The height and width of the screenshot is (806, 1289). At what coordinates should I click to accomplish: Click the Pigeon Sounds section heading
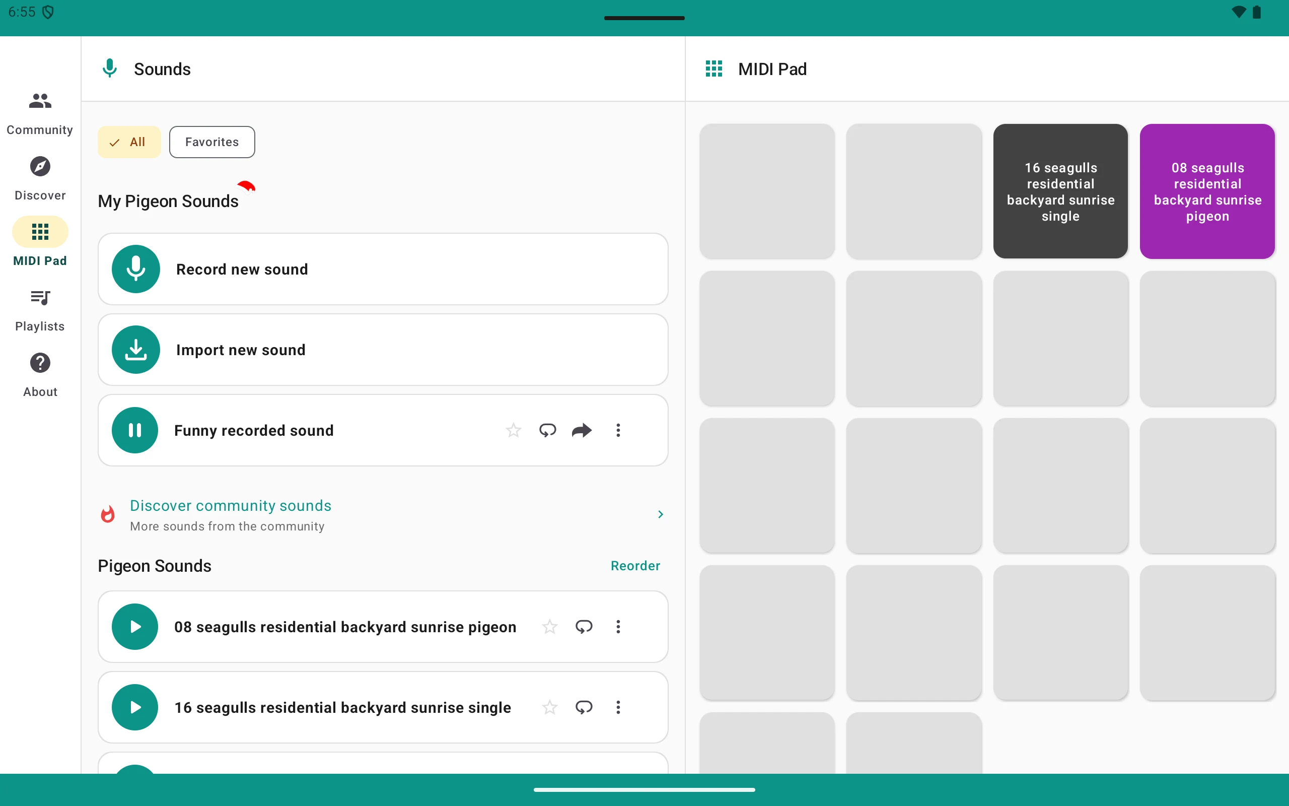tap(155, 566)
